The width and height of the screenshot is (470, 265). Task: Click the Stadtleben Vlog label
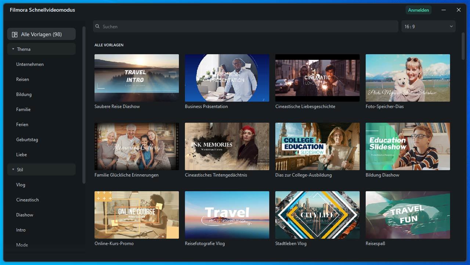point(291,243)
